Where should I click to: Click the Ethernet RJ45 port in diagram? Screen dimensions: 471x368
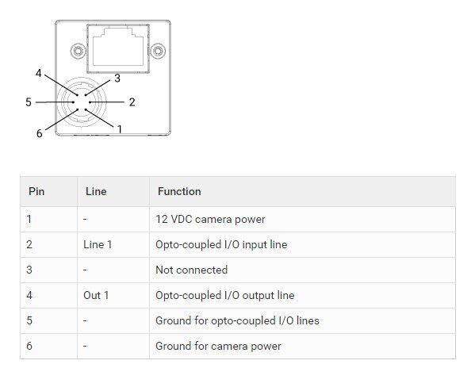[x=118, y=48]
